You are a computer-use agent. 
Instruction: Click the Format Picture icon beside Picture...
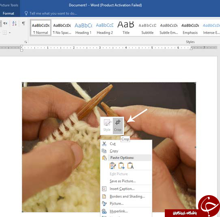[104, 204]
